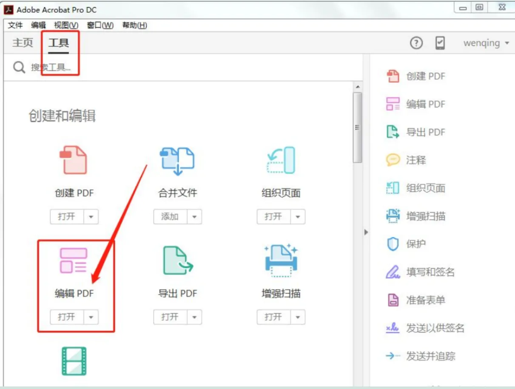Click sidebar 填写和签名 pen icon
The width and height of the screenshot is (515, 389).
[x=393, y=272]
